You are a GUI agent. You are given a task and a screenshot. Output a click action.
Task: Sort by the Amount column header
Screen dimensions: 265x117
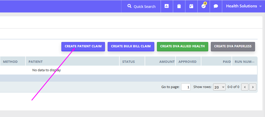coord(160,62)
